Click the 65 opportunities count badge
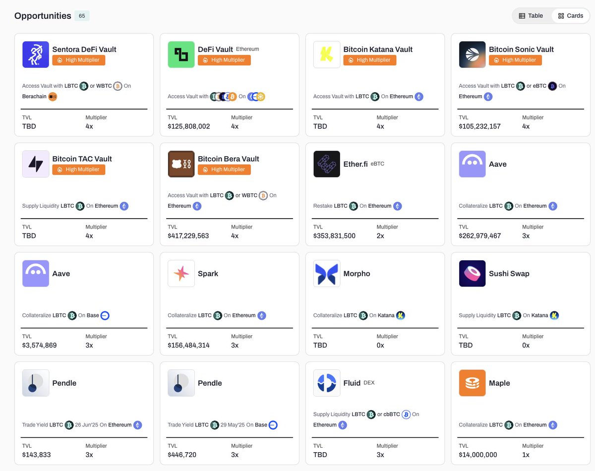This screenshot has width=595, height=471. [82, 16]
